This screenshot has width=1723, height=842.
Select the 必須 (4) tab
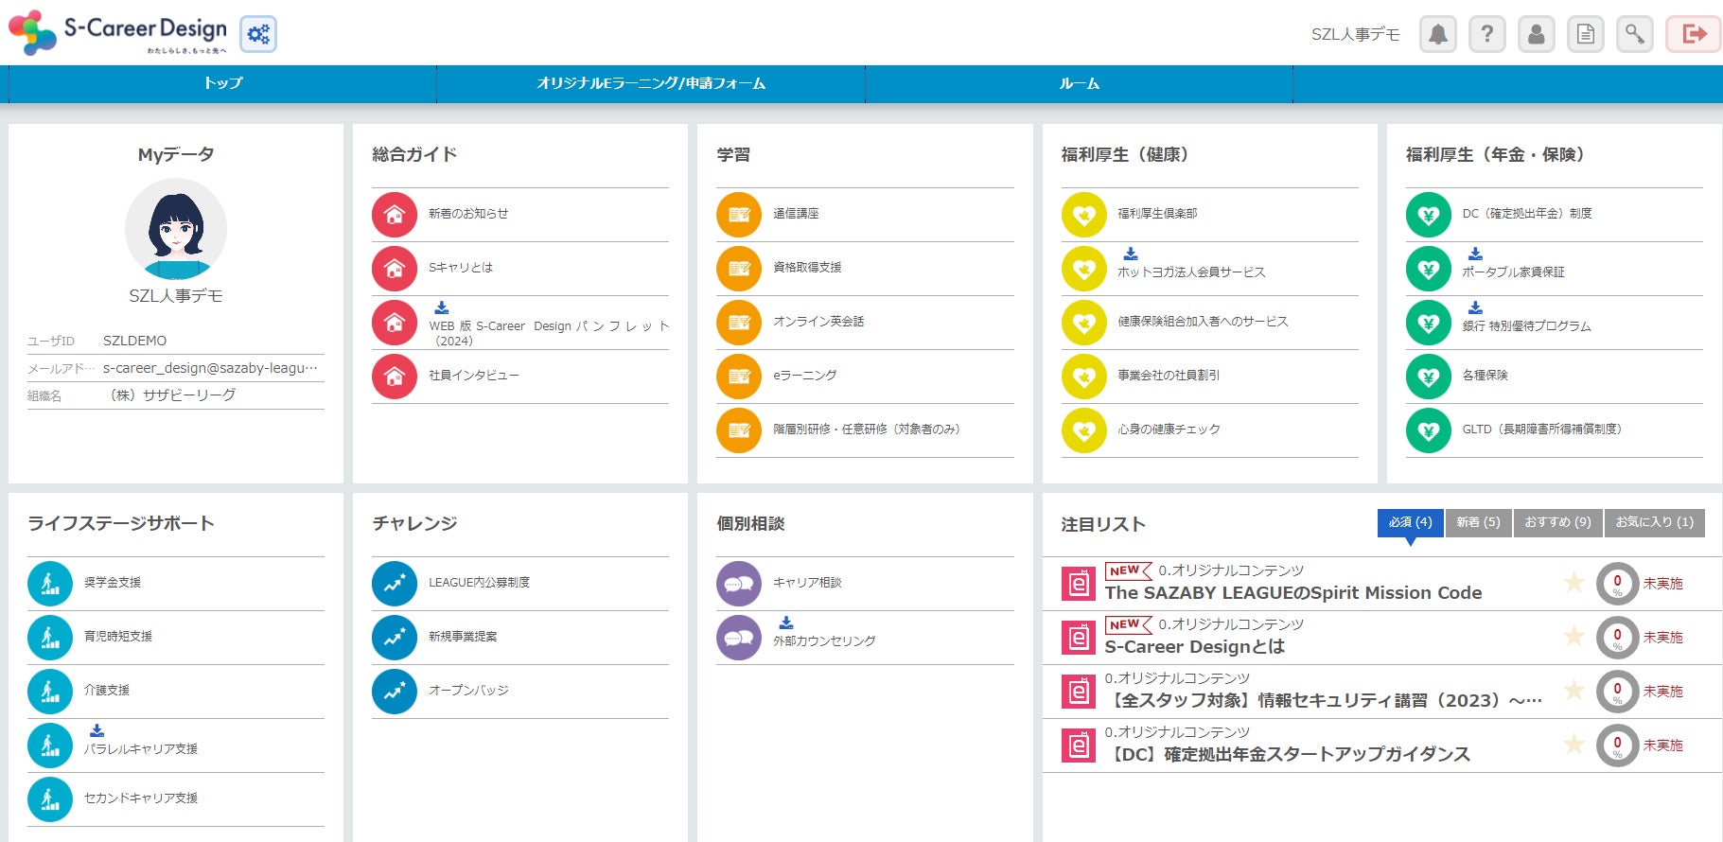[x=1410, y=522]
